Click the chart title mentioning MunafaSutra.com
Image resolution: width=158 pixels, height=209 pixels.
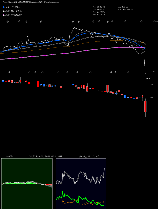(x=31, y=2)
